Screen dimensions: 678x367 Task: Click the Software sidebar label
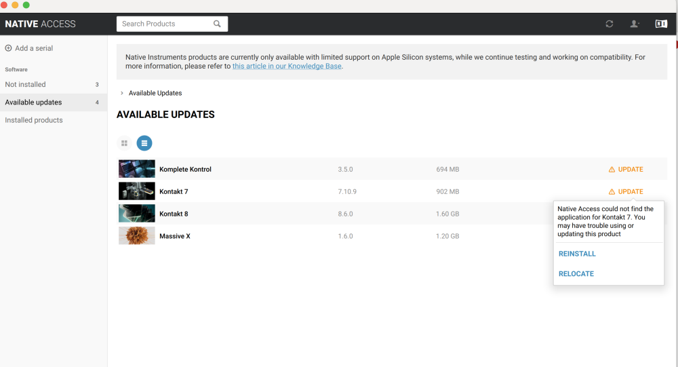click(16, 69)
